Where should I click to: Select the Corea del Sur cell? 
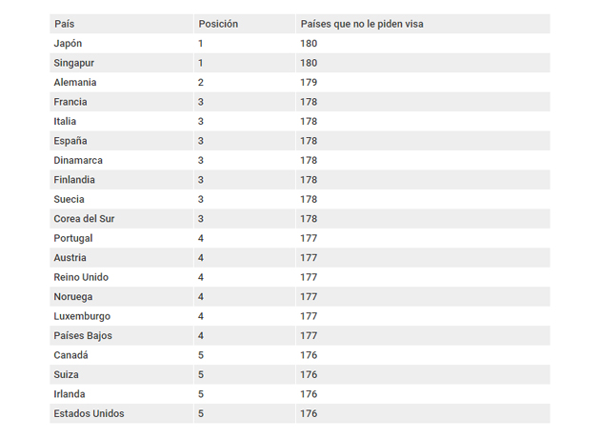point(84,219)
